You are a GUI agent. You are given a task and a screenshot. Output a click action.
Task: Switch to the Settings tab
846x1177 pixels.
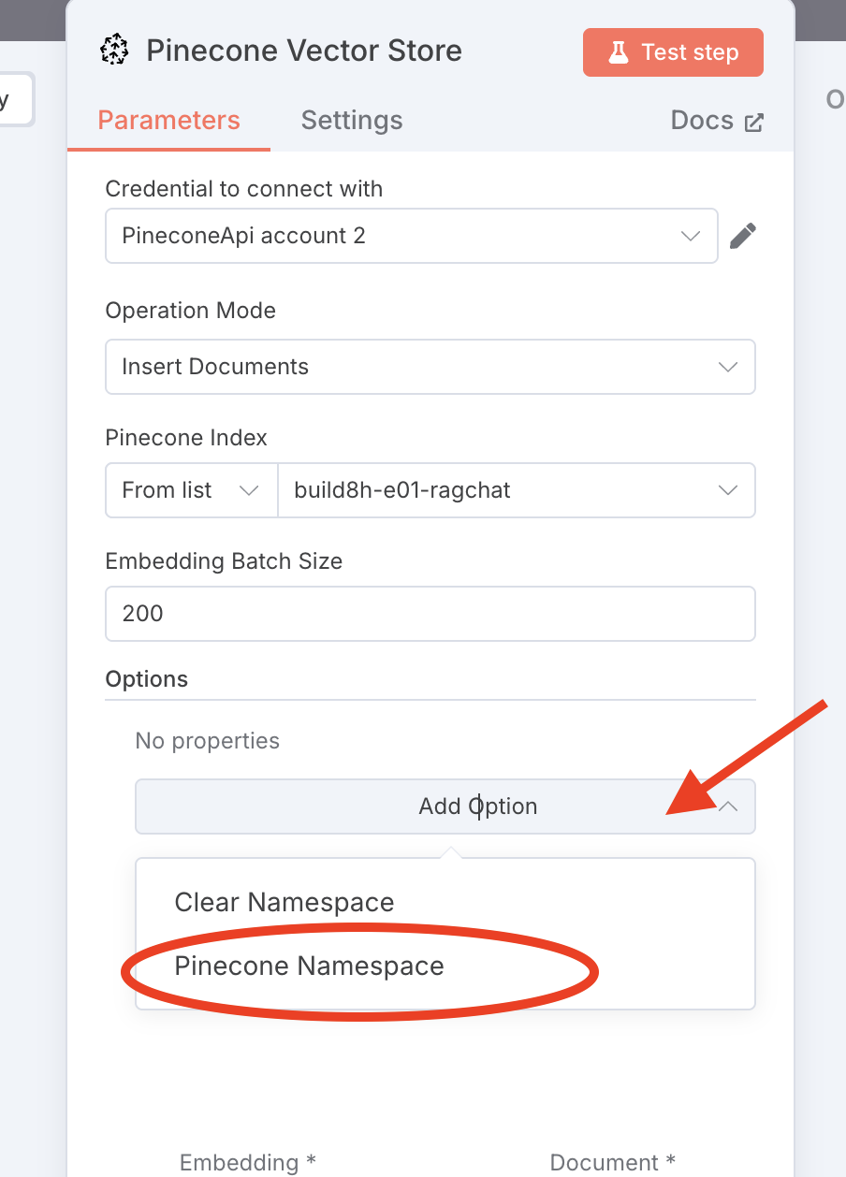[352, 121]
